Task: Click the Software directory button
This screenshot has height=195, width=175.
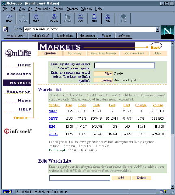Action: (124, 36)
